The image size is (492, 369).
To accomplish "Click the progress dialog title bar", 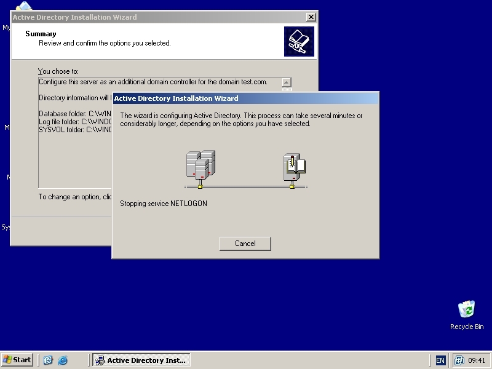I will click(x=245, y=98).
